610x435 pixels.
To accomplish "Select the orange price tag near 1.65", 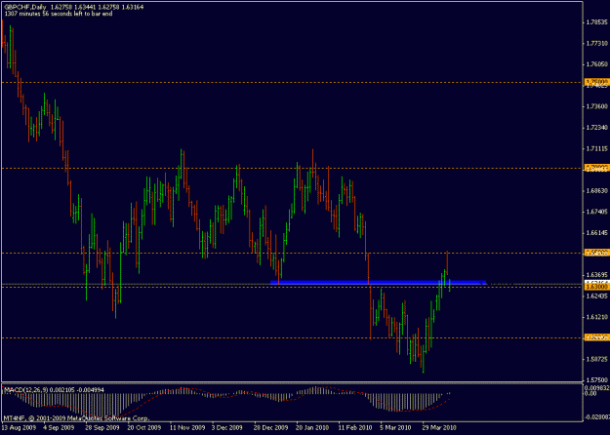I will point(596,253).
